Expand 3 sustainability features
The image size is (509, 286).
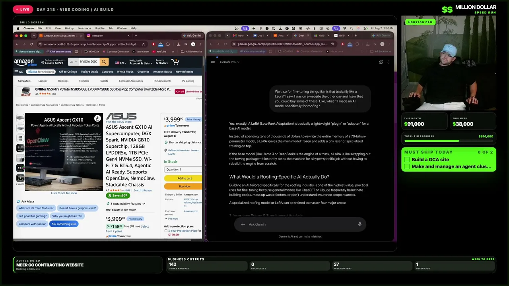click(126, 204)
